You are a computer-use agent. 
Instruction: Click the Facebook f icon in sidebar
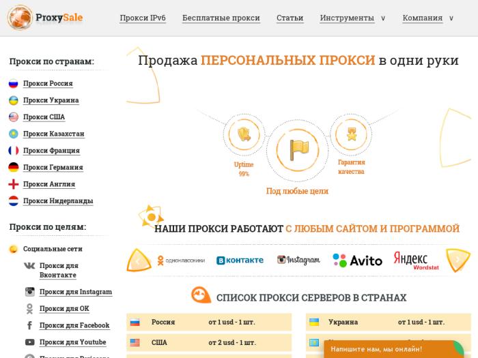29,325
